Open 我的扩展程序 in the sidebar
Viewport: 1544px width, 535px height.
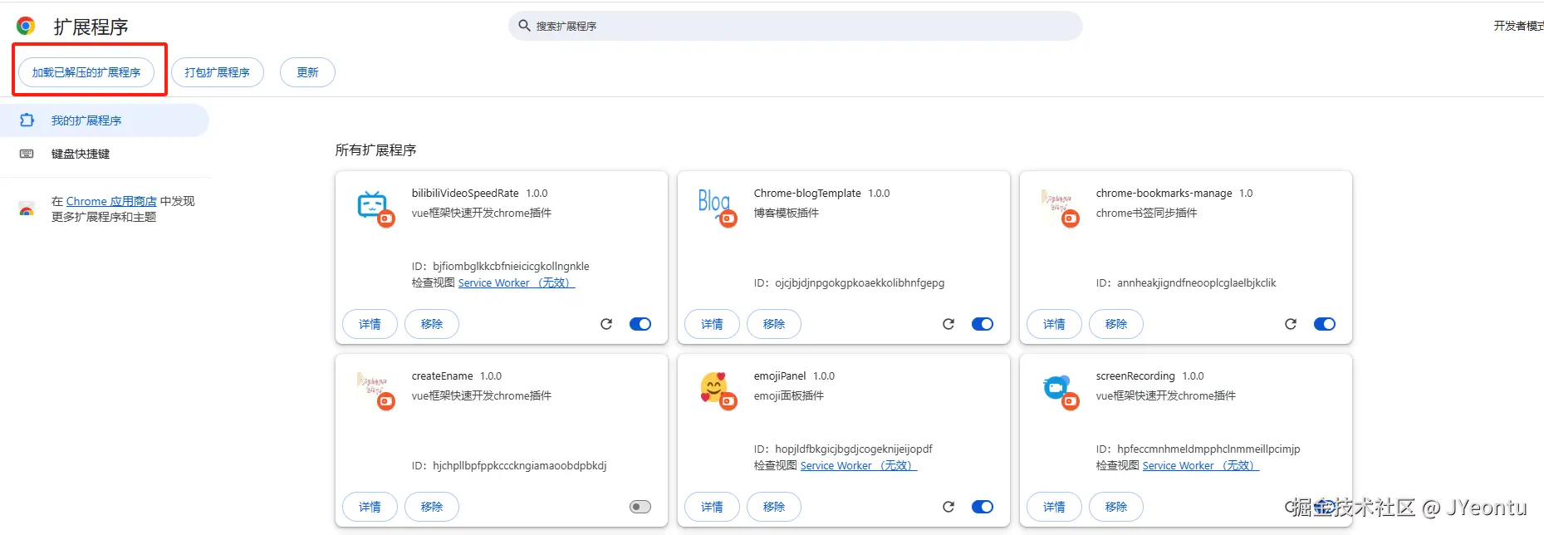click(104, 120)
